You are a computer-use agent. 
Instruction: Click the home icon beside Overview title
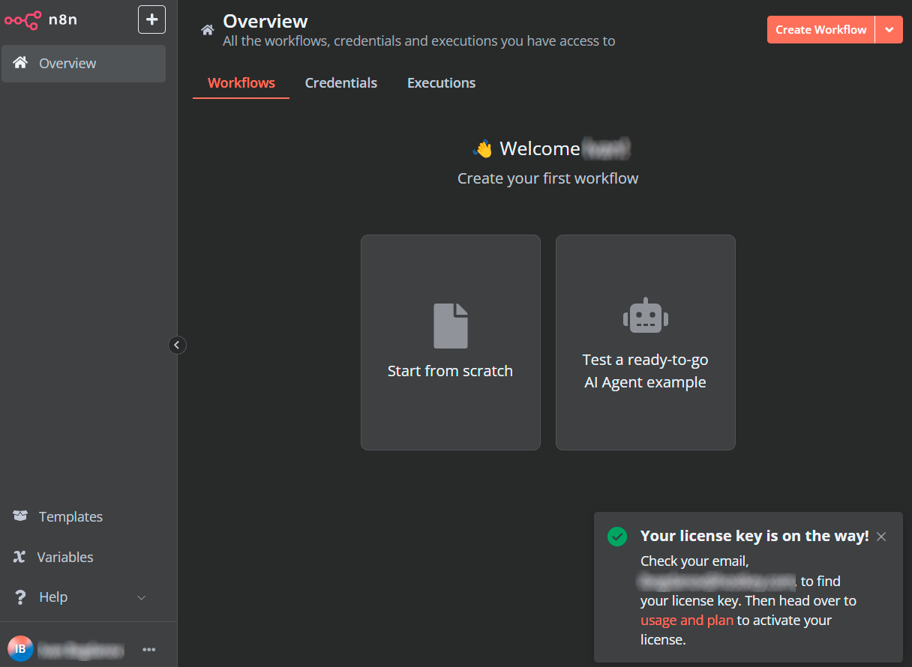207,31
